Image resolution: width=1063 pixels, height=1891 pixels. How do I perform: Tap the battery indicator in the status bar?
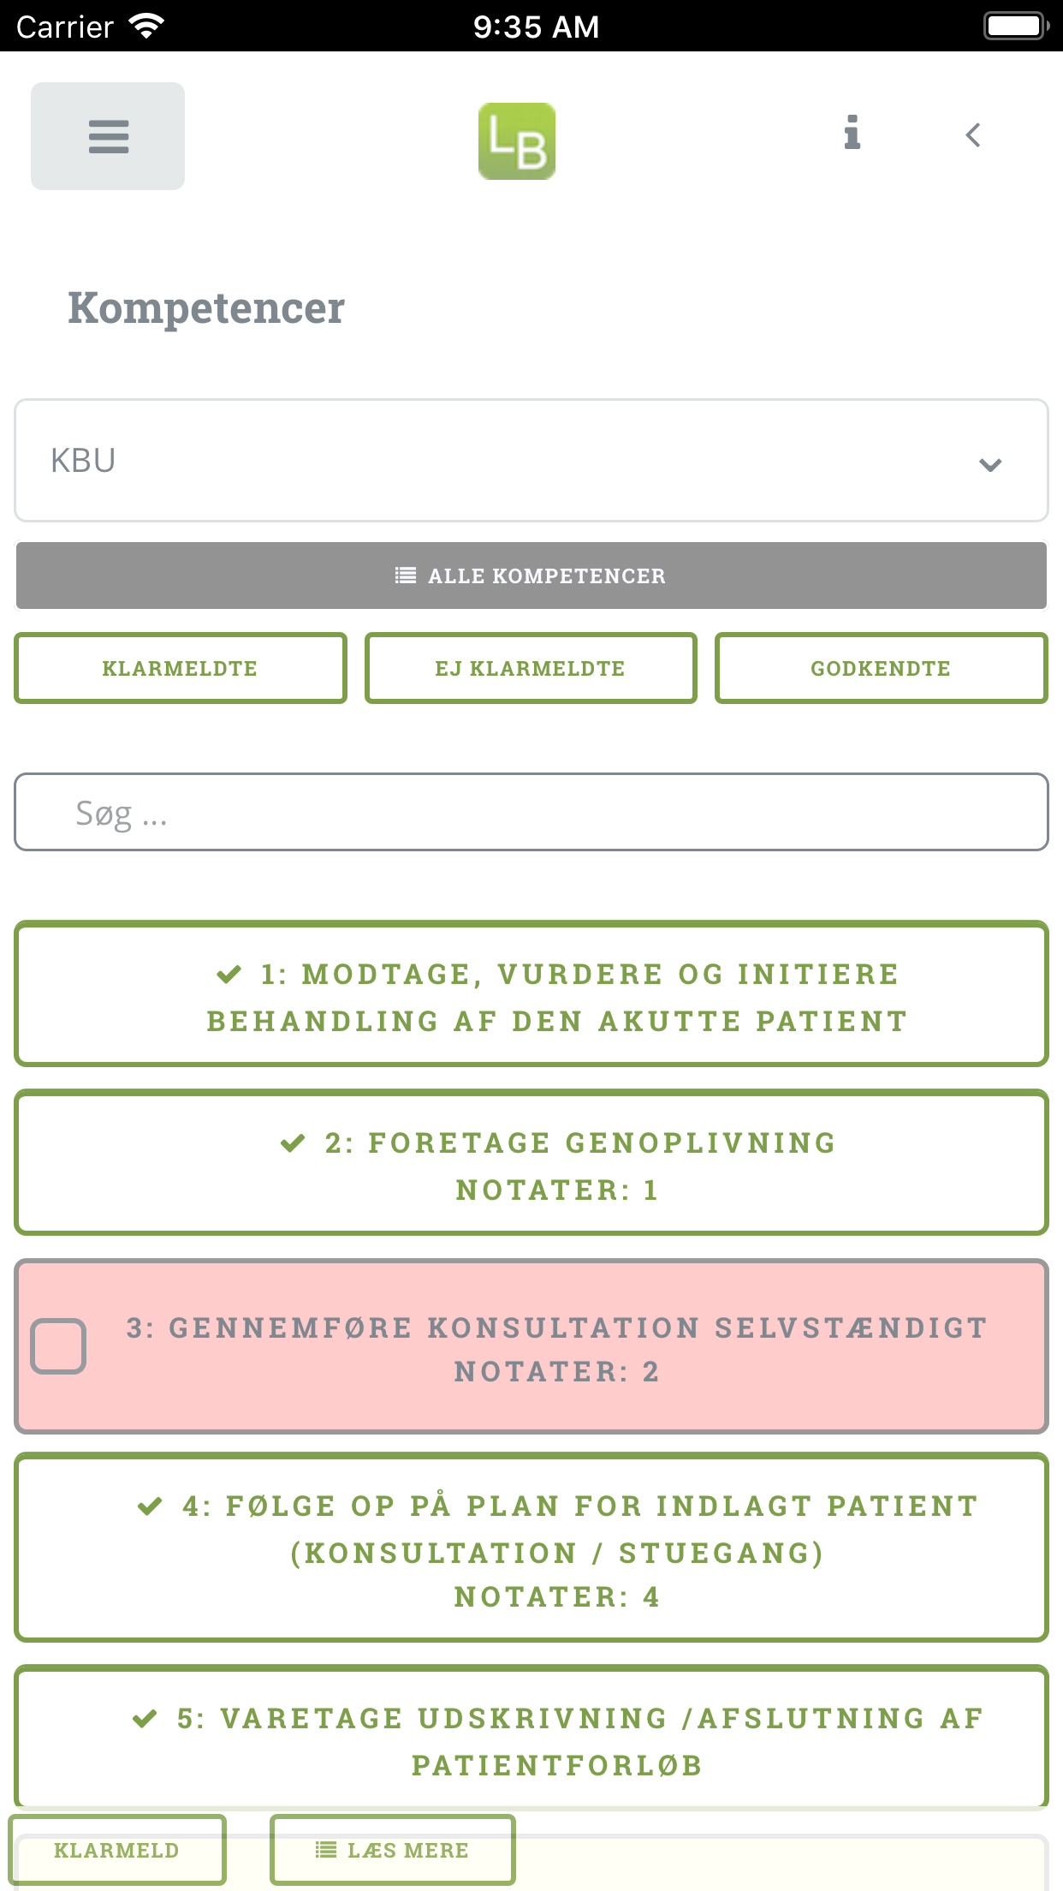pos(1015,25)
